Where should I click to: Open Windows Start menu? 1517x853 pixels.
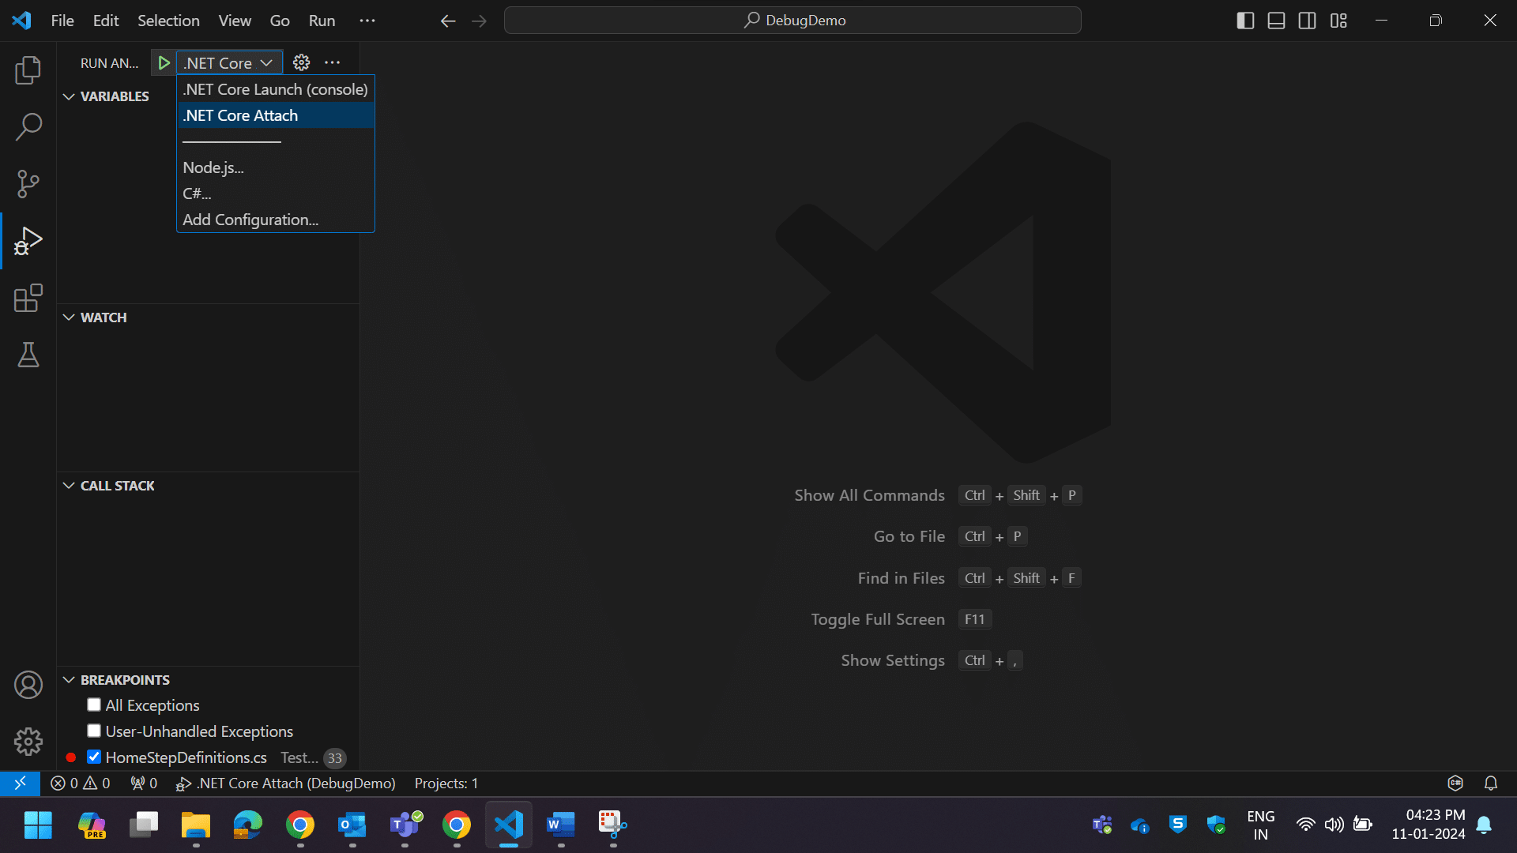[x=38, y=825]
